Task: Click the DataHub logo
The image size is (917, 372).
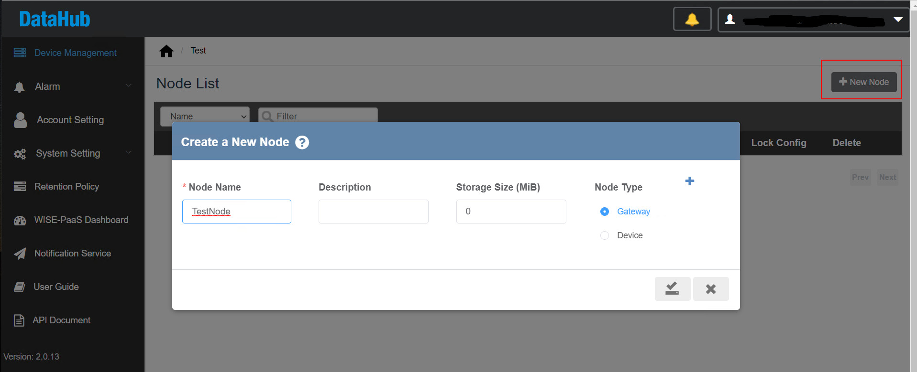Action: [55, 19]
